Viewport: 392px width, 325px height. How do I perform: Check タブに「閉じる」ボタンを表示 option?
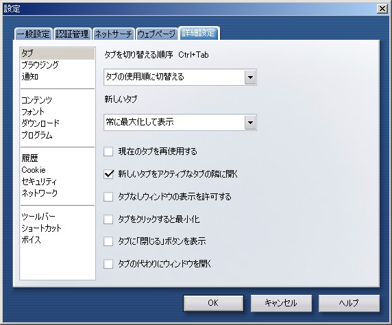coord(108,241)
